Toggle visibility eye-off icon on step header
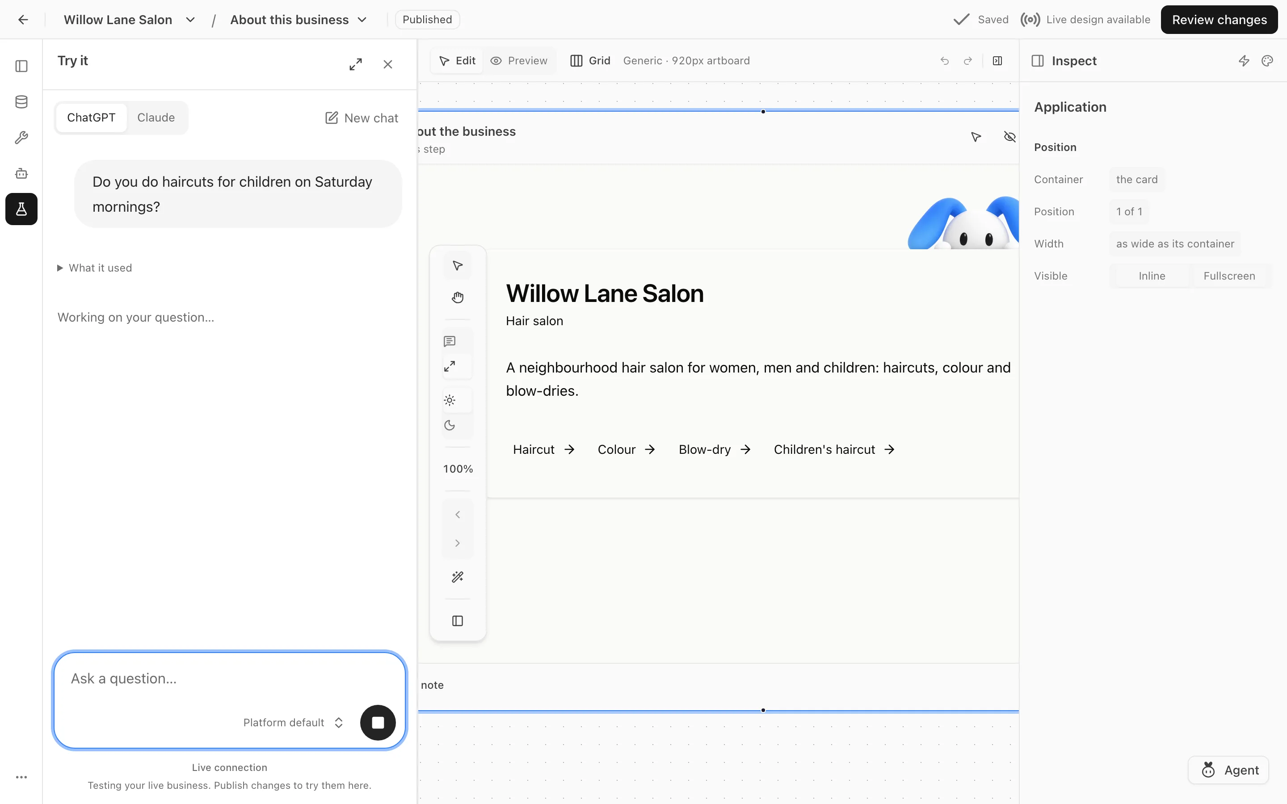 [x=1009, y=137]
